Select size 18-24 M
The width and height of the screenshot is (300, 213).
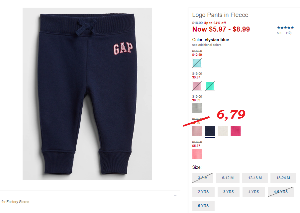283,178
